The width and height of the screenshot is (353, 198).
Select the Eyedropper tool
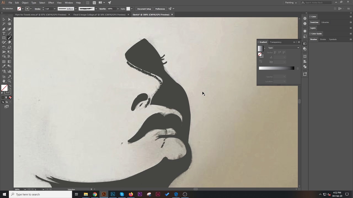coord(4,66)
